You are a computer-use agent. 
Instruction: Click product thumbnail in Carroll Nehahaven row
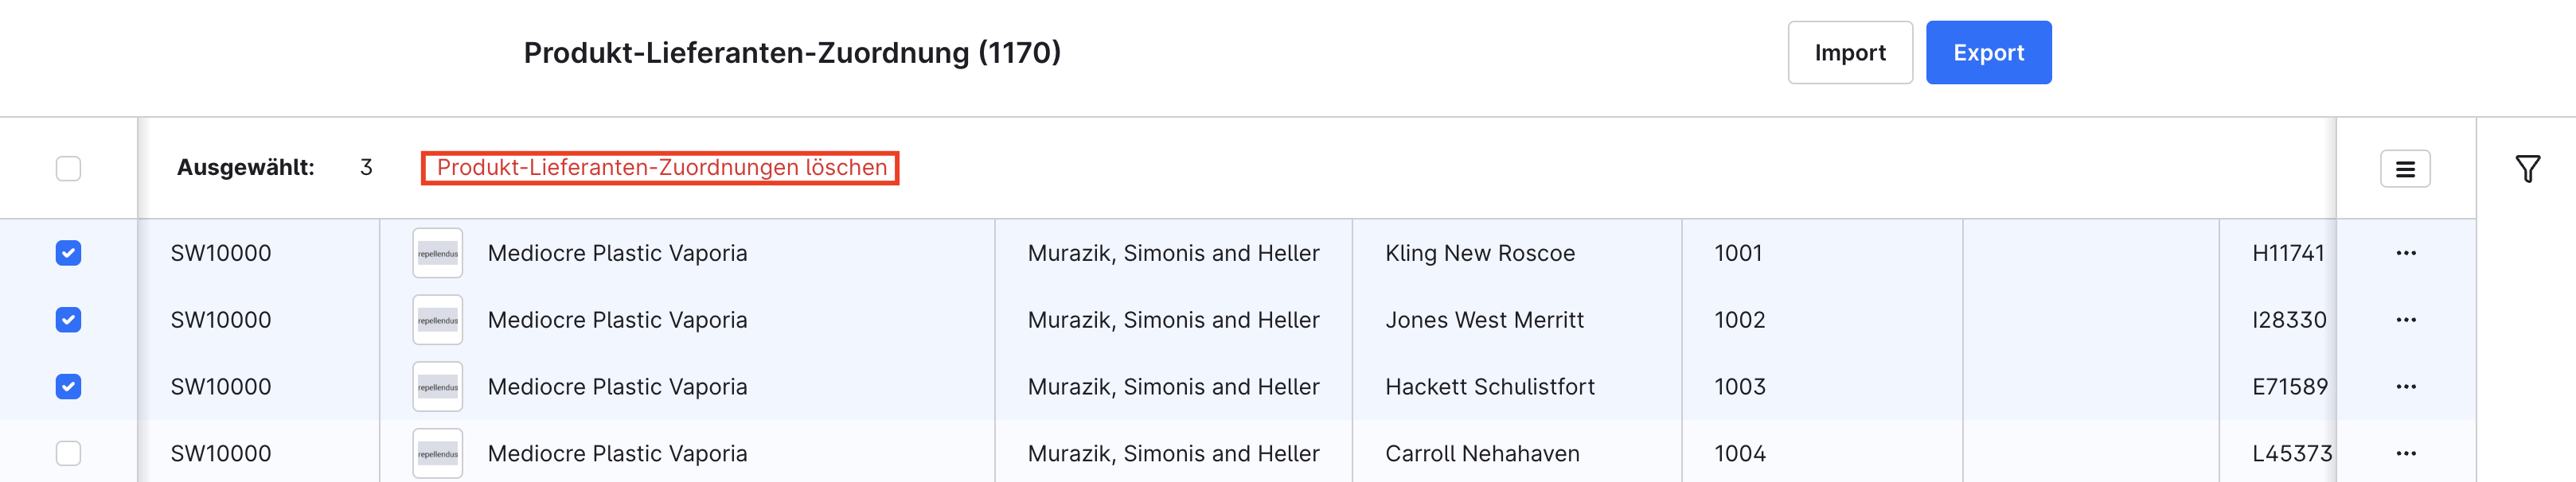click(x=438, y=454)
